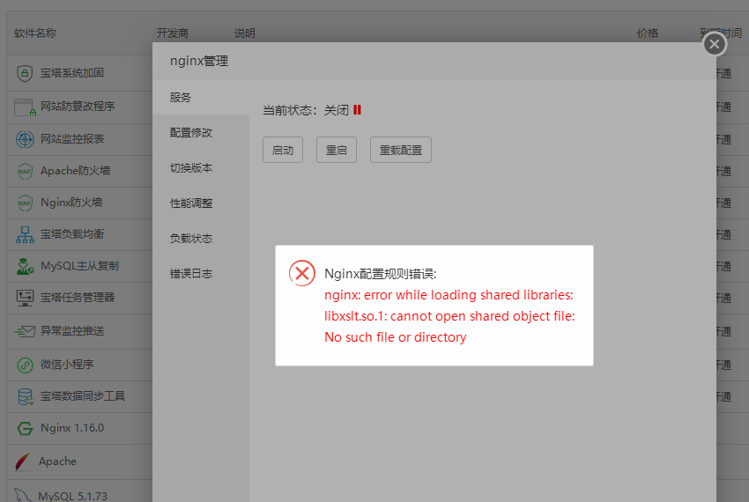
Task: Click the 宝塔系统加固 shield icon
Action: [x=25, y=73]
